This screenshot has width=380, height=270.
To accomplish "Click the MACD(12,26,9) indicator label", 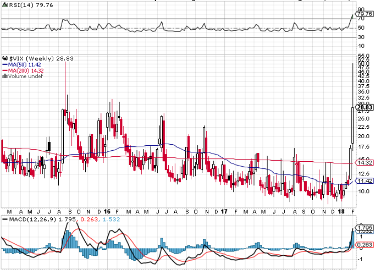I will pos(33,219).
